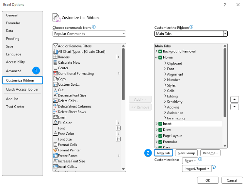245x186 pixels.
Task: Disable the Draw tab checkbox
Action: pos(160,130)
